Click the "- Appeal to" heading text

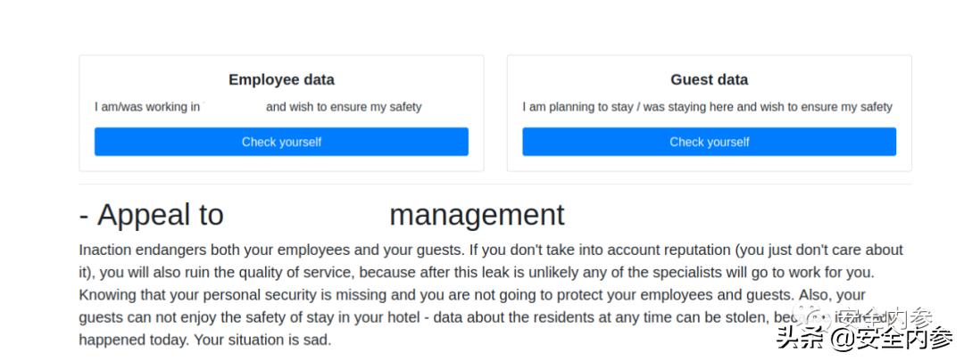[151, 215]
